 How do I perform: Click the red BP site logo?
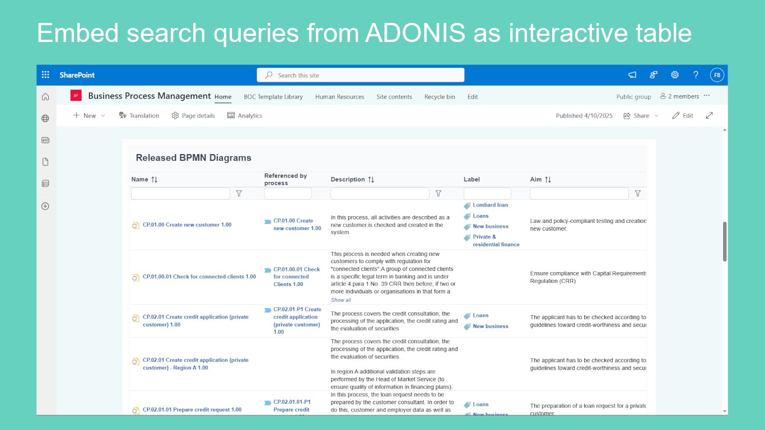pyautogui.click(x=76, y=96)
